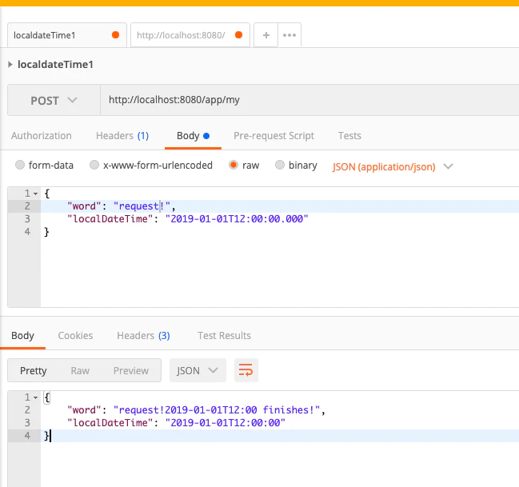Open the response JSON format dropdown

pyautogui.click(x=198, y=370)
